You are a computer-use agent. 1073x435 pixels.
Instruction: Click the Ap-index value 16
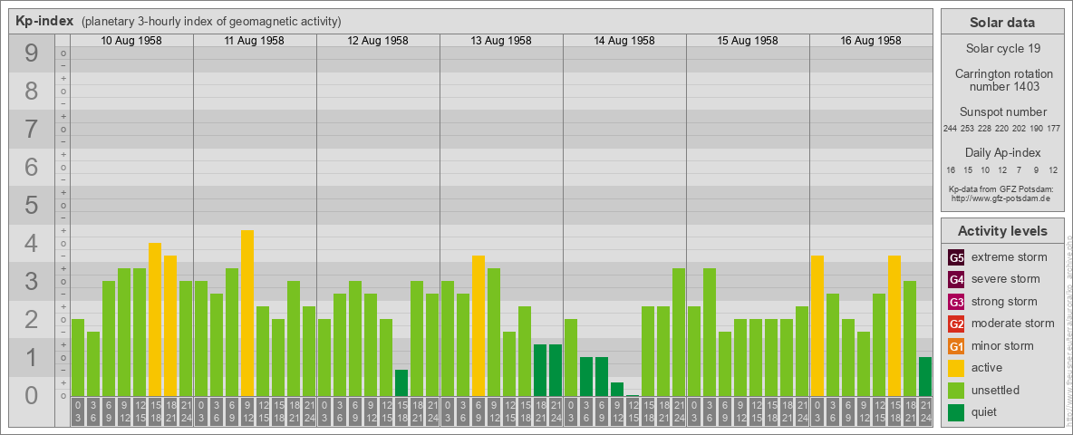(951, 169)
